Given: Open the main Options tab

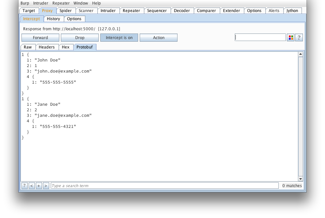Looking at the screenshot, I should [254, 11].
